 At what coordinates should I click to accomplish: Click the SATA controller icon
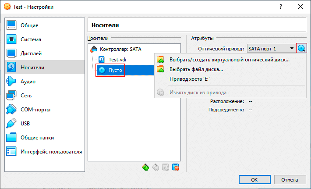point(93,49)
